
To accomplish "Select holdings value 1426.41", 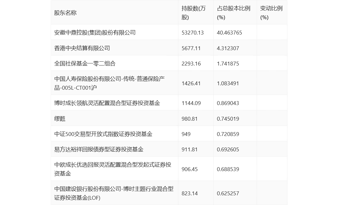I will click(191, 83).
